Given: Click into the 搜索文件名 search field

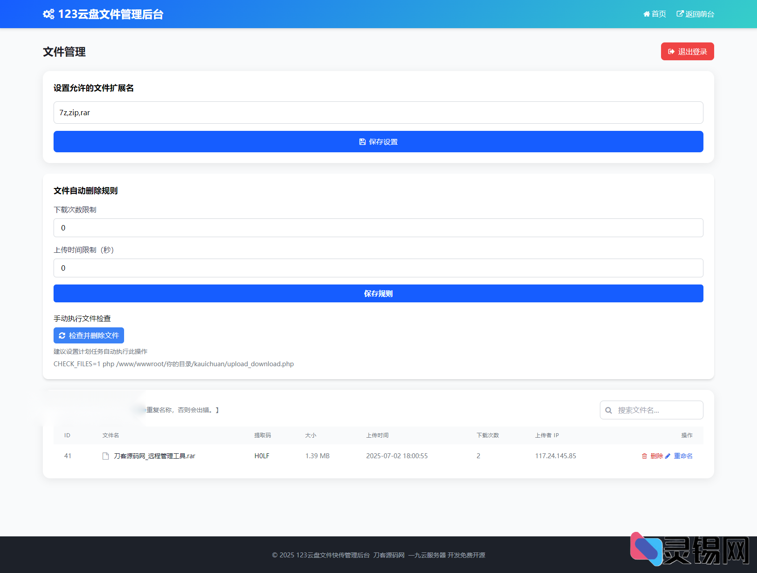Looking at the screenshot, I should pos(657,410).
